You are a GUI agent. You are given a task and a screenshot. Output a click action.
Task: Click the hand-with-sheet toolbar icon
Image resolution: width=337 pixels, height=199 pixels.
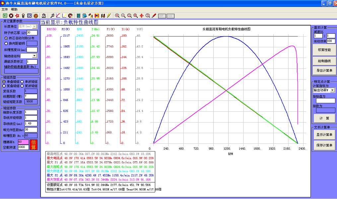[x=91, y=16]
